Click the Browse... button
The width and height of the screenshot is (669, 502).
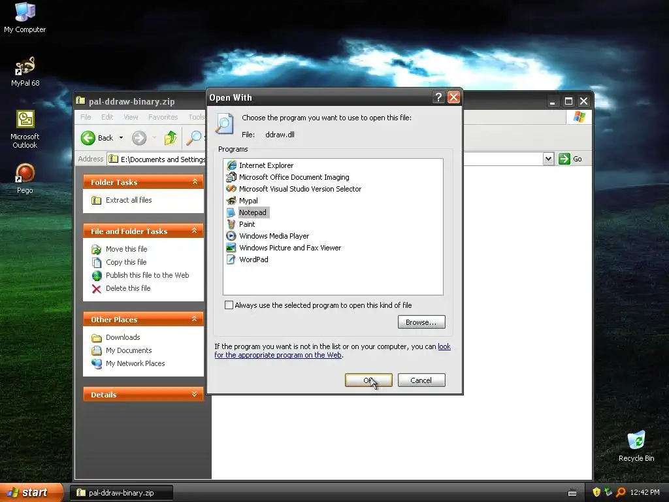421,322
